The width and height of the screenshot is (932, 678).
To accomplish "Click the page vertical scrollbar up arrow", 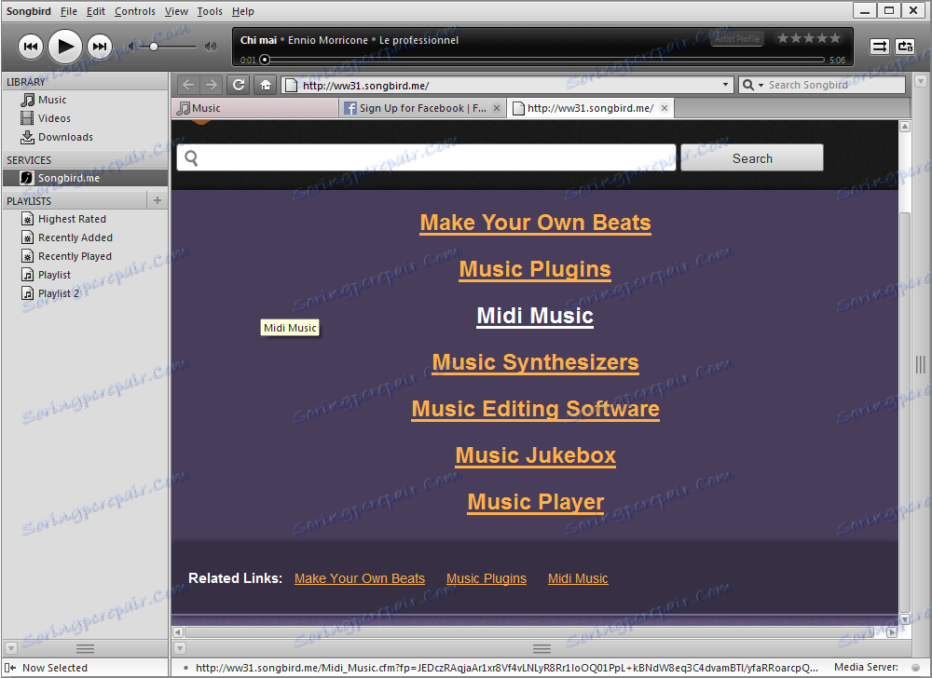I will [905, 127].
